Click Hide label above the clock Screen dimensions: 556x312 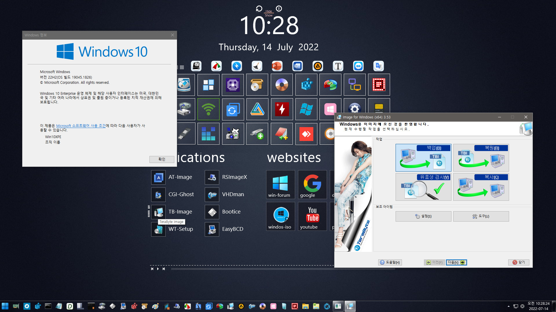[x=269, y=11]
